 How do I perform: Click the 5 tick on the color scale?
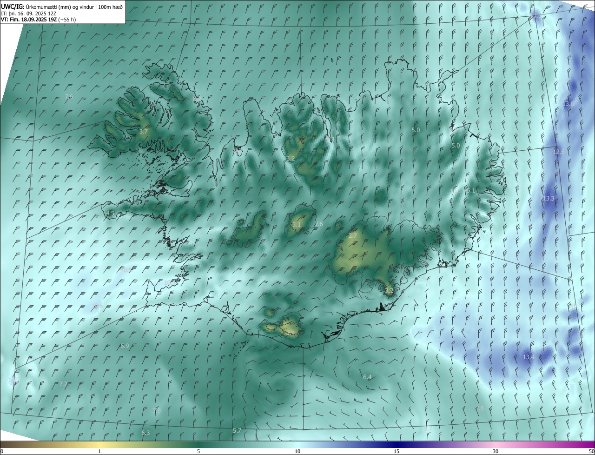tap(198, 451)
